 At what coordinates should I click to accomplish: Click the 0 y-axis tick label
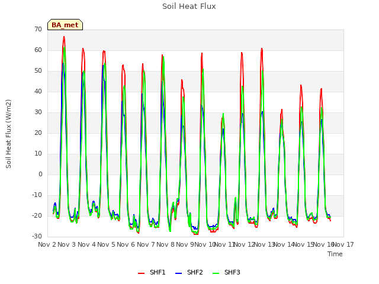click(40, 174)
